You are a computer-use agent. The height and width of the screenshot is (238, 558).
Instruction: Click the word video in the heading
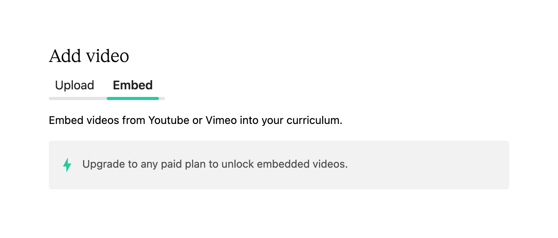[107, 56]
